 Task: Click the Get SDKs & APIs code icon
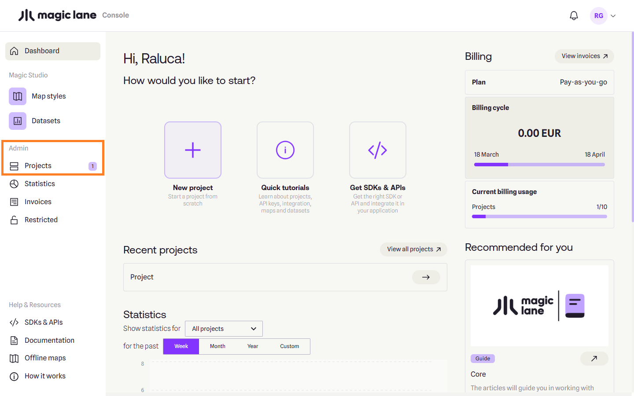click(378, 150)
